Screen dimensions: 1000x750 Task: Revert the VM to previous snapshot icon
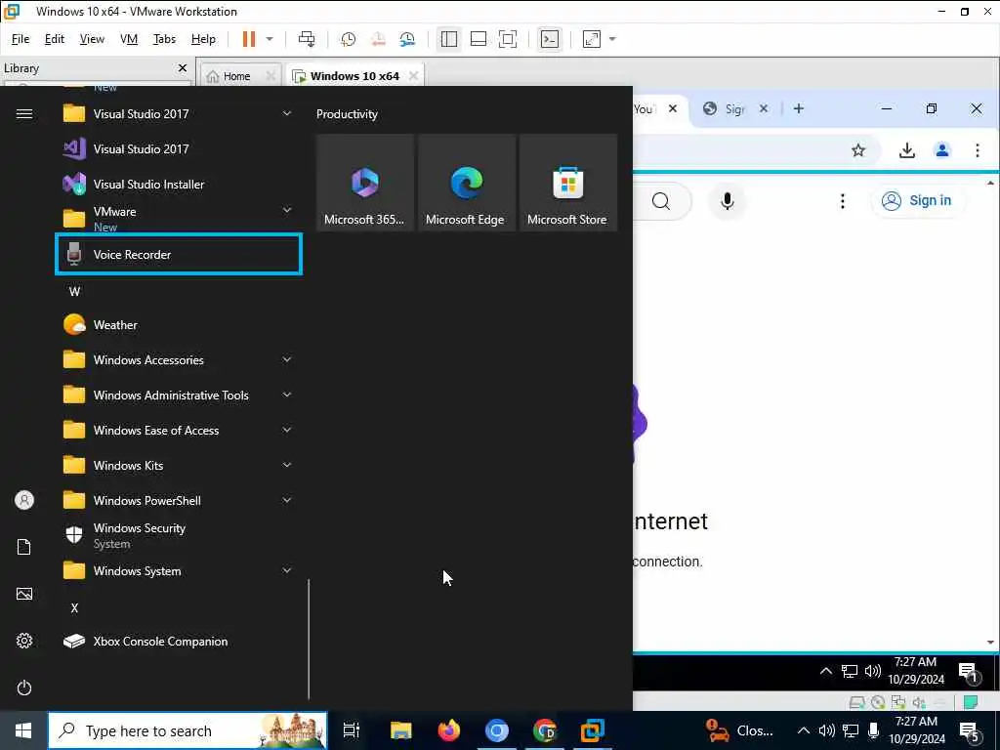pyautogui.click(x=378, y=39)
